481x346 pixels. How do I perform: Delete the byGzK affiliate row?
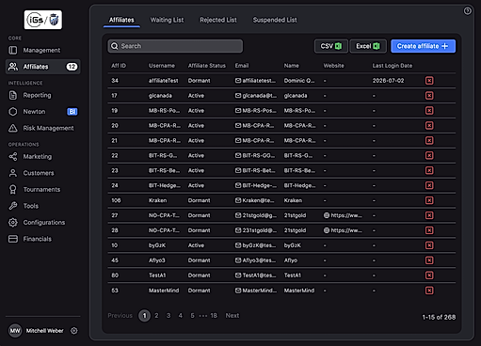(x=429, y=245)
